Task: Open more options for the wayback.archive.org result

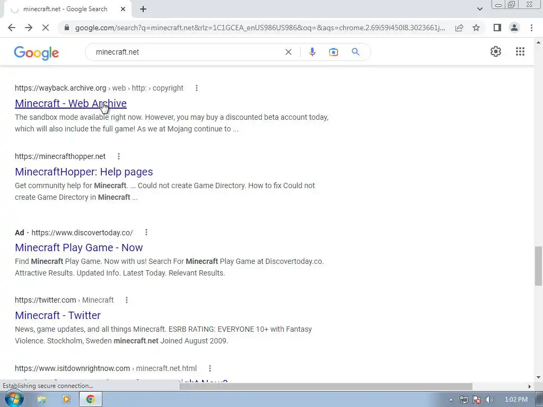Action: [196, 88]
